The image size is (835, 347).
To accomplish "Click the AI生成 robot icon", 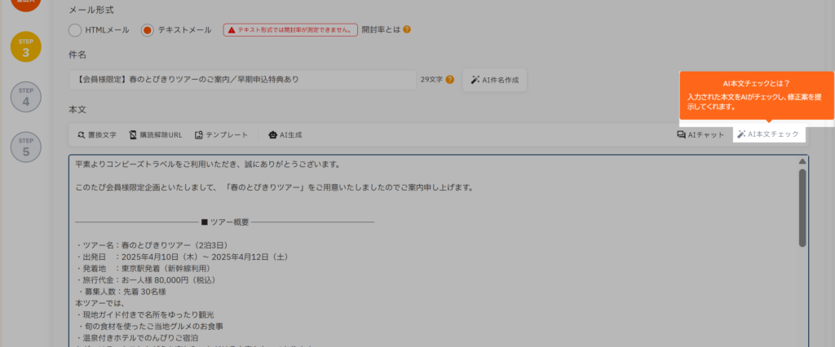I will pos(272,134).
